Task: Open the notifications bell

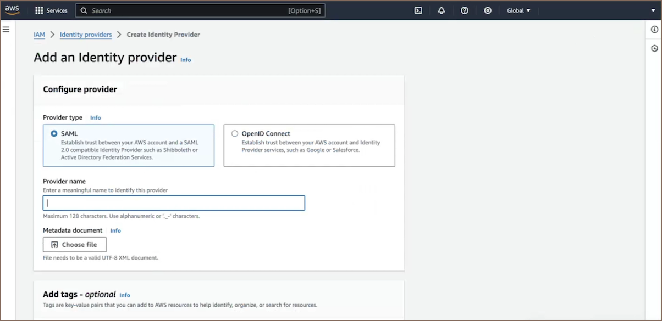Action: point(441,10)
